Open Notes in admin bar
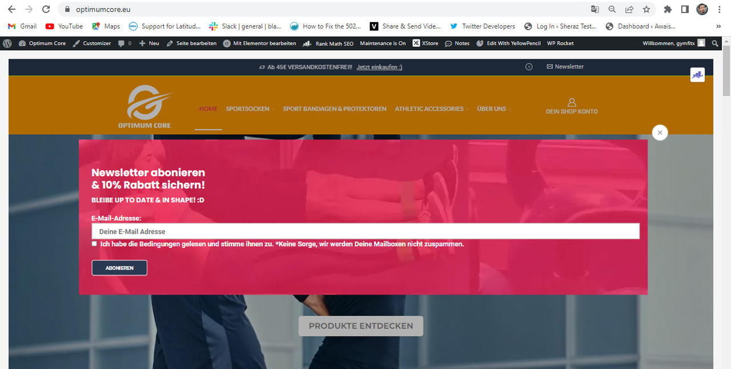The height and width of the screenshot is (369, 731). (457, 43)
